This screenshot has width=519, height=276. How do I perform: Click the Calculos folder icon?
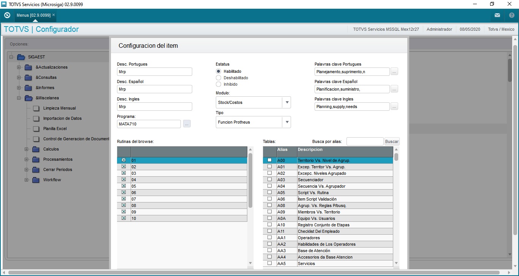pyautogui.click(x=36, y=149)
